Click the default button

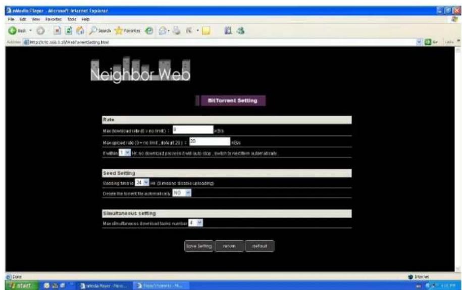click(x=260, y=246)
